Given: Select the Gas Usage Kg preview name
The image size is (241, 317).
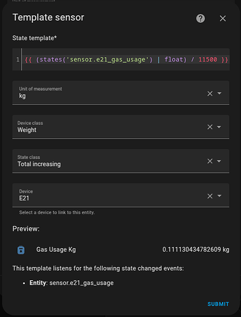Looking at the screenshot, I should coord(56,250).
